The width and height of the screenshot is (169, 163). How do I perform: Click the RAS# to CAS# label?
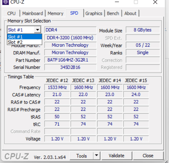point(26,102)
